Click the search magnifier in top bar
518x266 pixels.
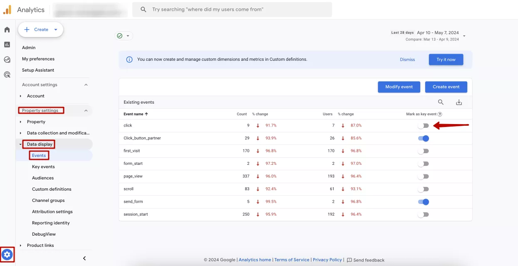tap(144, 10)
